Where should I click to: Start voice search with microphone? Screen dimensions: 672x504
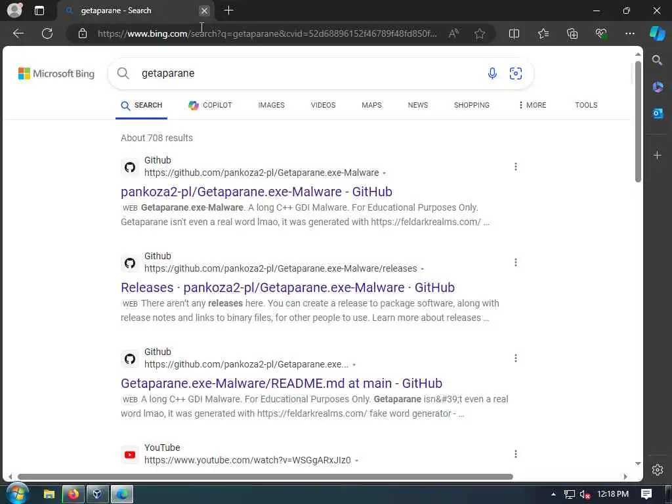coord(492,73)
